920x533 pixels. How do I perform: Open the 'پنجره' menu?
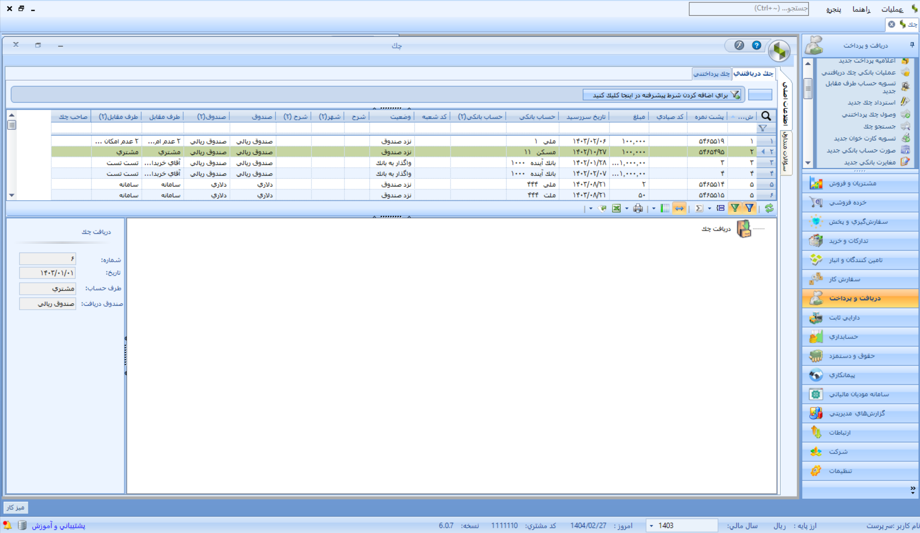[833, 9]
